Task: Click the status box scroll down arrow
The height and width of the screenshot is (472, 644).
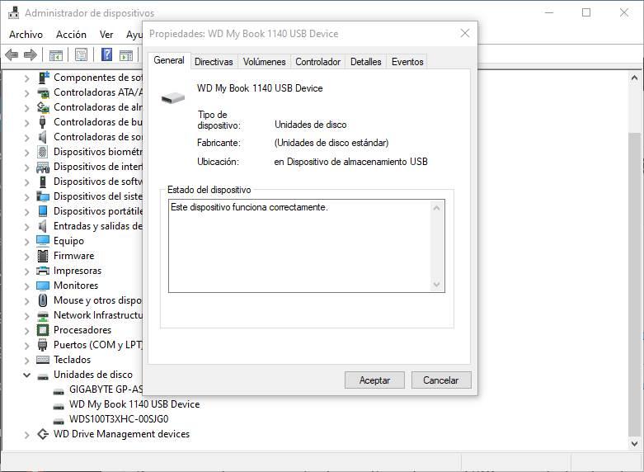Action: click(437, 285)
